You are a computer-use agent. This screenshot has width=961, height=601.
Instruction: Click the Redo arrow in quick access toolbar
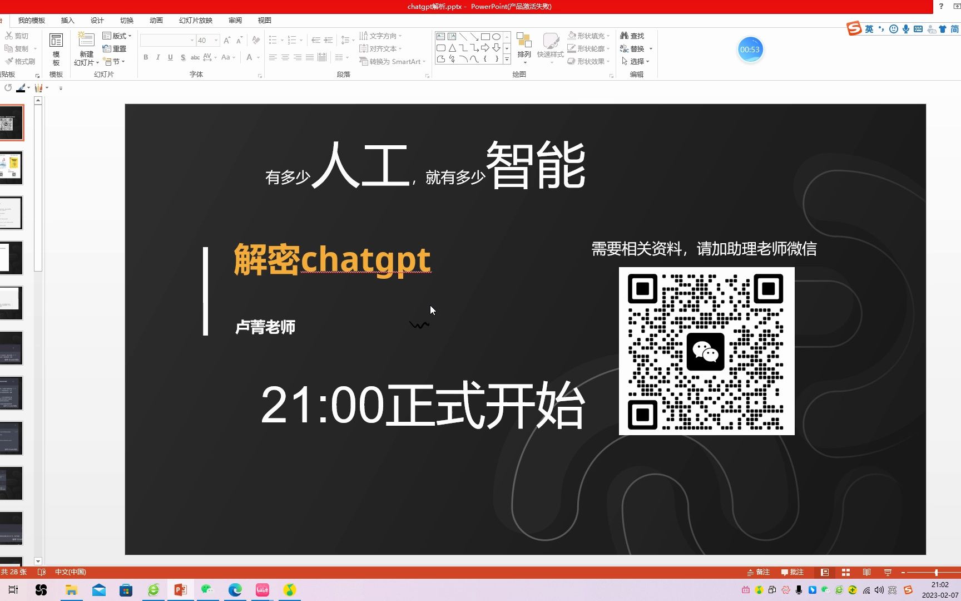(8, 88)
